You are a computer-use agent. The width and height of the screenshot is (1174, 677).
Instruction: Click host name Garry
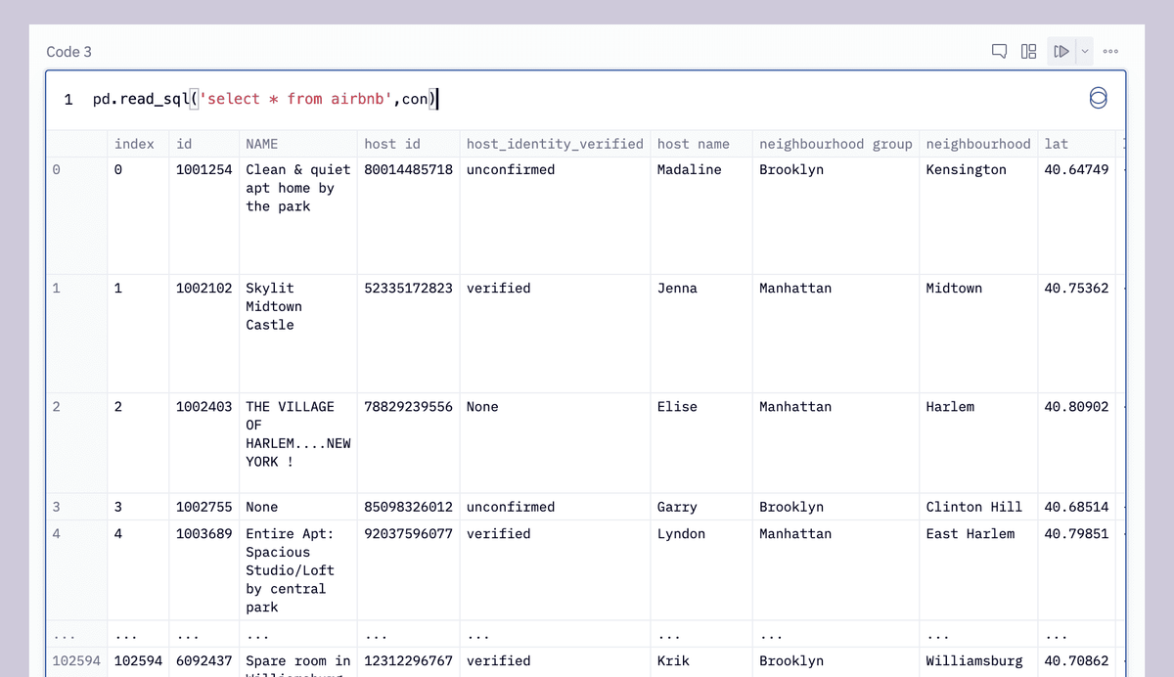pyautogui.click(x=677, y=507)
